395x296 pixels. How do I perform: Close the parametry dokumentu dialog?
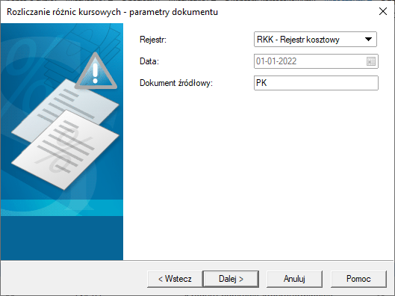(383, 11)
